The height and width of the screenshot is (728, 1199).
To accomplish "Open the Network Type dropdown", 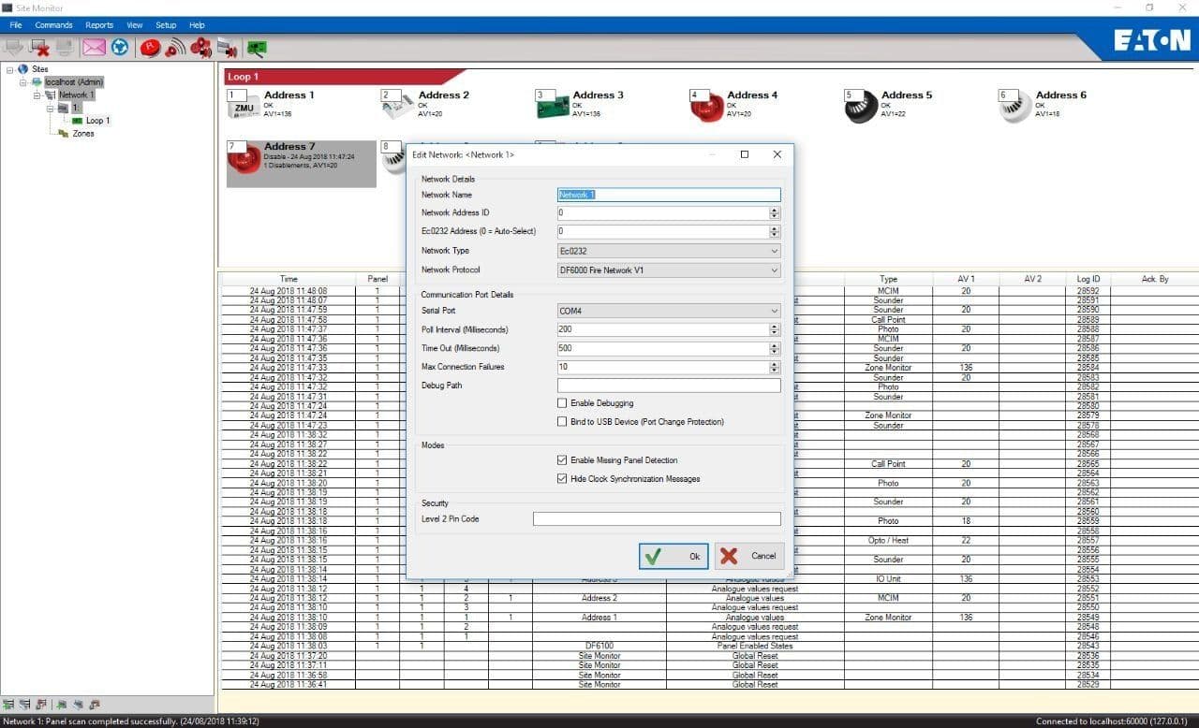I will (774, 251).
